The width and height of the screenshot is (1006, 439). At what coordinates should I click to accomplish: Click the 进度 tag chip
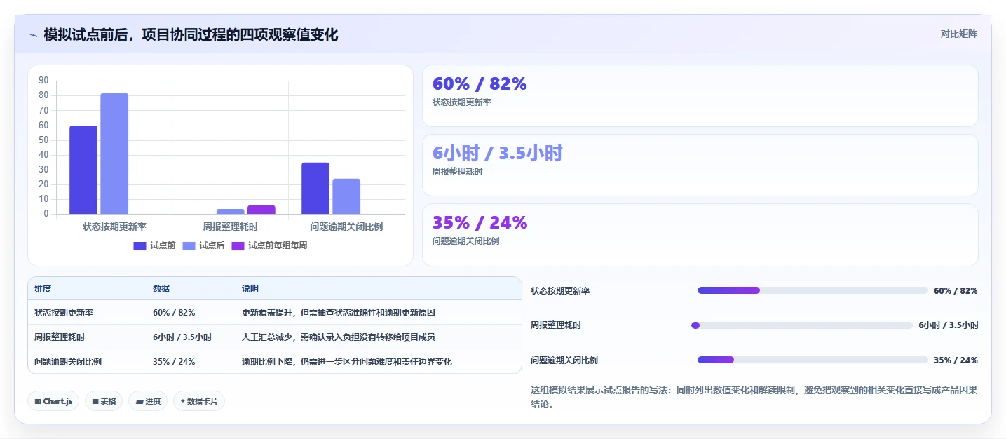click(x=148, y=401)
